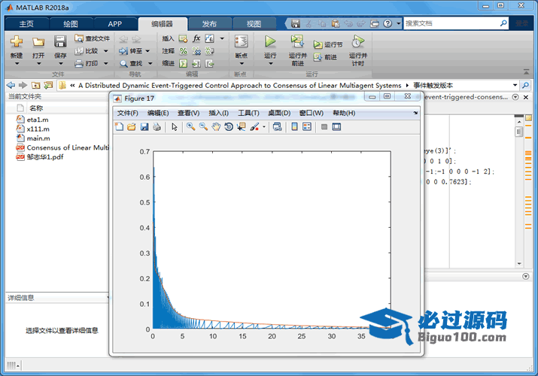Click editor tab actions circle-arrow button

click(x=515, y=97)
